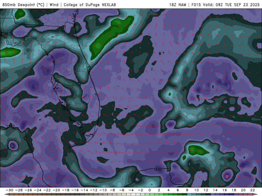Image resolution: width=262 pixels, height=196 pixels.
Task: Click the "-12" legend value
Action: [x=94, y=190]
